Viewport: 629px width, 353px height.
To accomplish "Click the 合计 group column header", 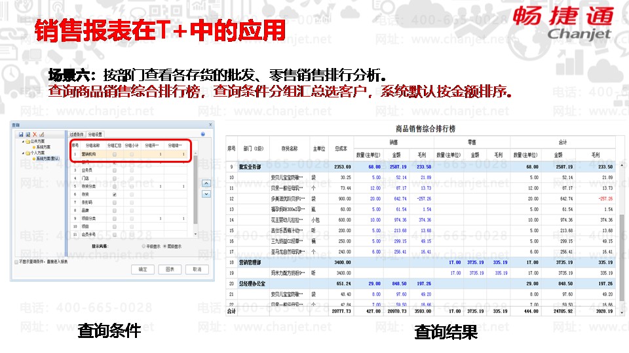I will coord(563,142).
